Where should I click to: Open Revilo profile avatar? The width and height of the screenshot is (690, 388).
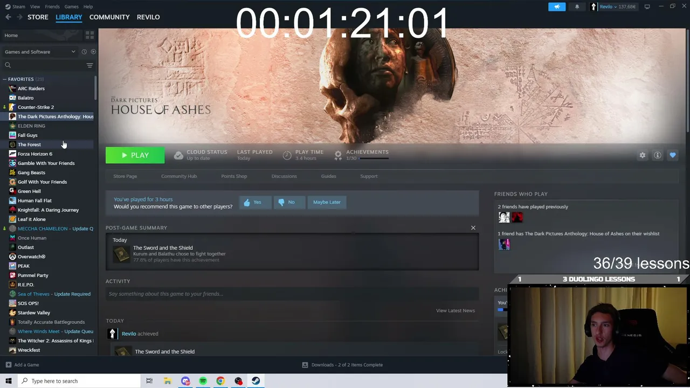(x=594, y=6)
